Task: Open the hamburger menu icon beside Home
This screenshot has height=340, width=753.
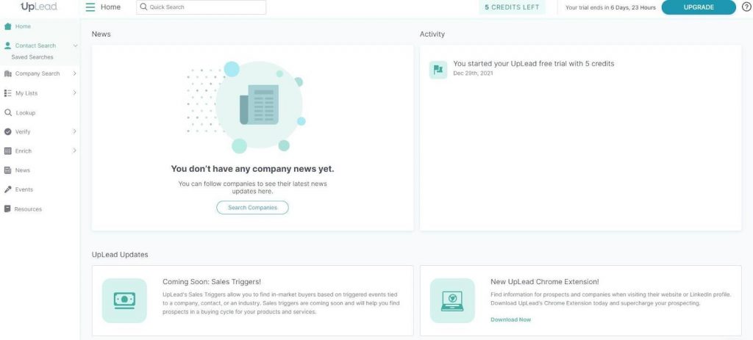Action: (90, 7)
